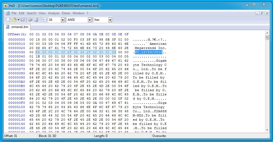This screenshot has width=273, height=142.
Task: Open the Window menu
Action: click(x=78, y=13)
